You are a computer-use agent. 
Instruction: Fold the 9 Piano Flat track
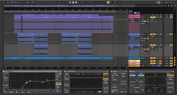pos(130,17)
